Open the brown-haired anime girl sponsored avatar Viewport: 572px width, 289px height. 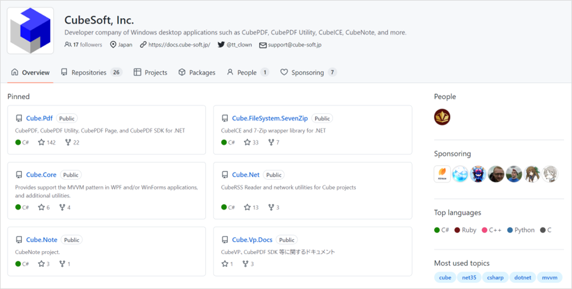click(x=532, y=174)
